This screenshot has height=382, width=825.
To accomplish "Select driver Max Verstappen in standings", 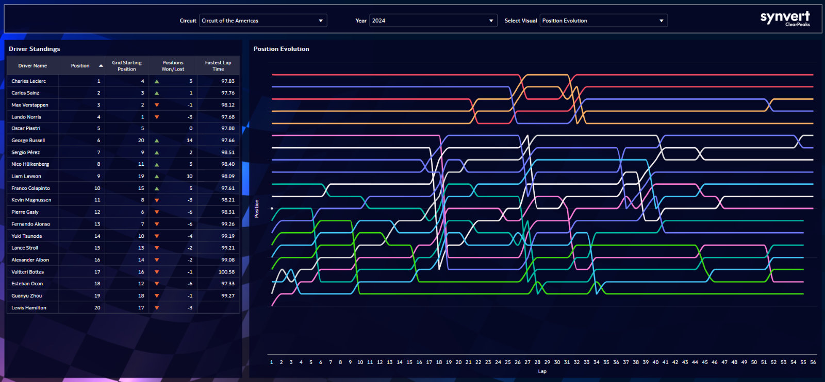I will point(30,105).
